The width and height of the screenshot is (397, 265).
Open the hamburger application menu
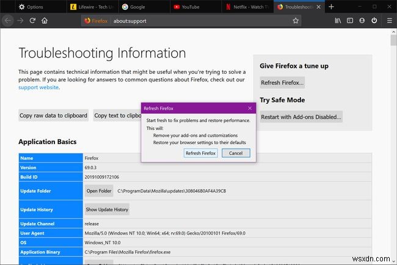(390, 21)
